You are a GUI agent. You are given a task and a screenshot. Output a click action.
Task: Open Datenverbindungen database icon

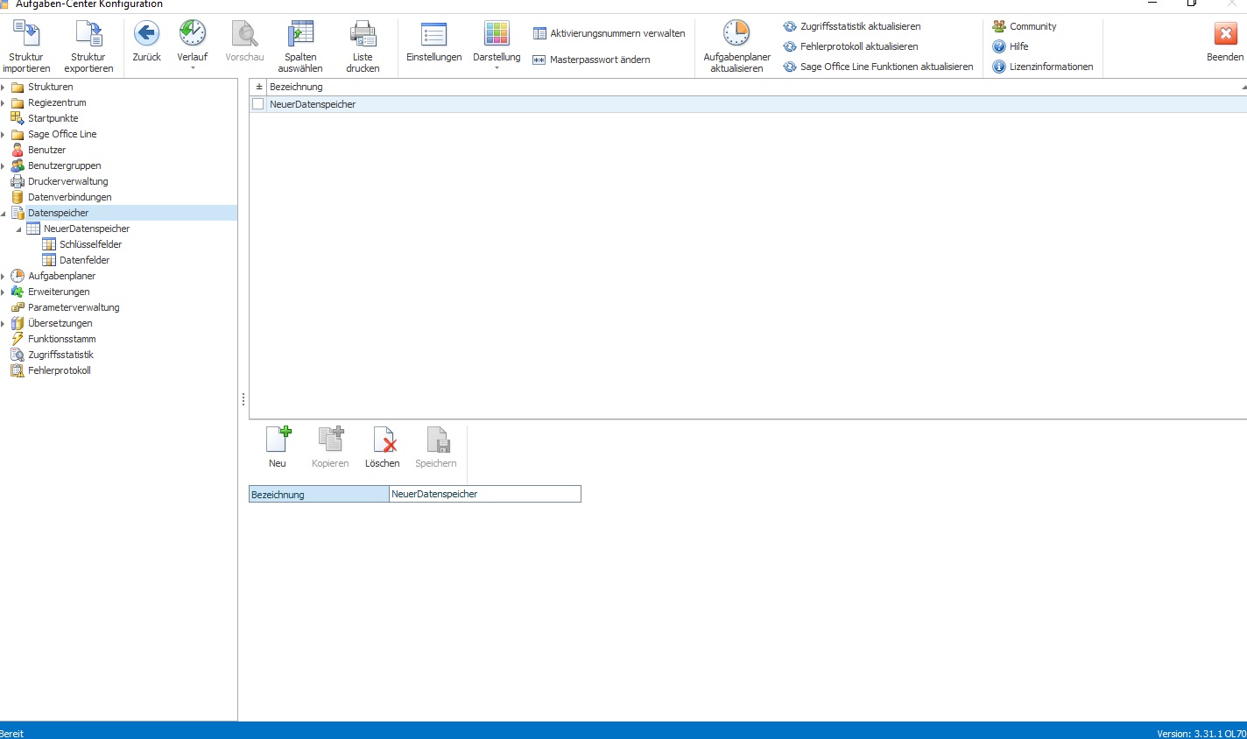pyautogui.click(x=18, y=197)
